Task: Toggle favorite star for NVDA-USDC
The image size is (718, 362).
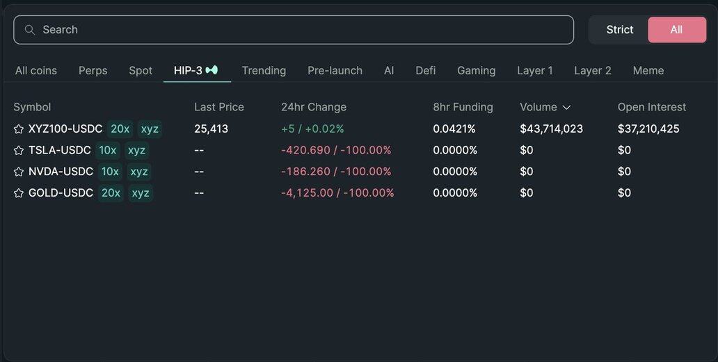Action: [19, 172]
